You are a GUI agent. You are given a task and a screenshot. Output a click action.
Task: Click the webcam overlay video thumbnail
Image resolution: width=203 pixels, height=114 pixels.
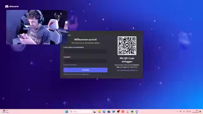[x=37, y=27]
